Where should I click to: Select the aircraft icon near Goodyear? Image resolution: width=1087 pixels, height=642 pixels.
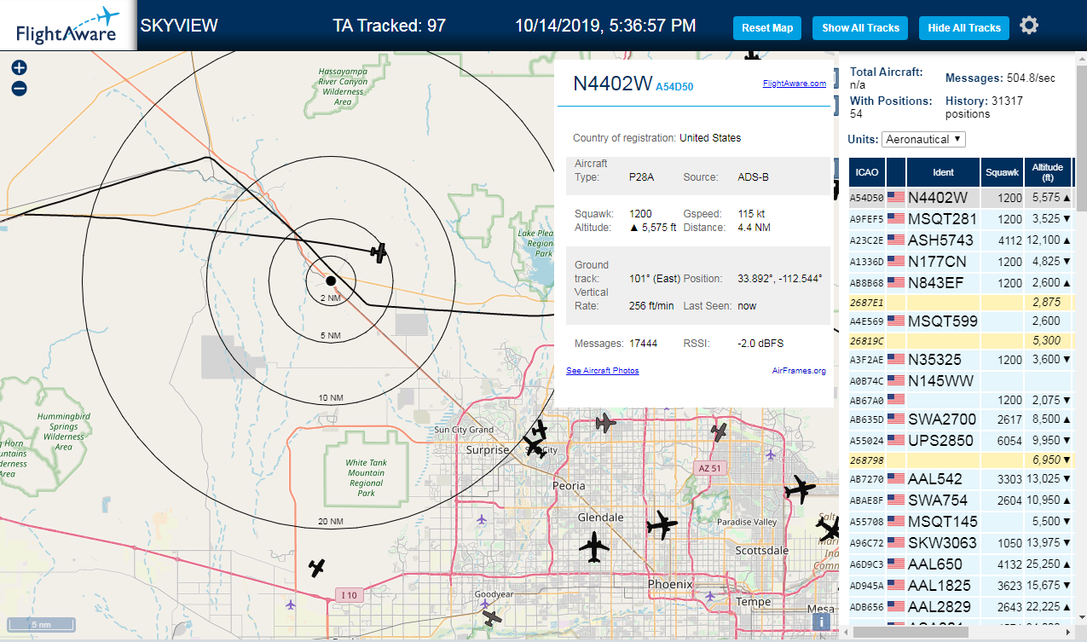coord(490,617)
